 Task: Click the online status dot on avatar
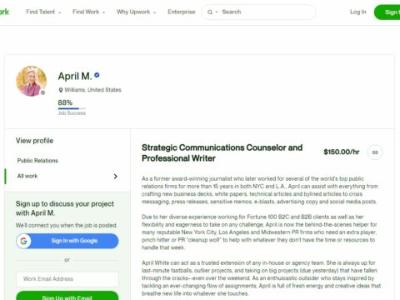point(42,92)
